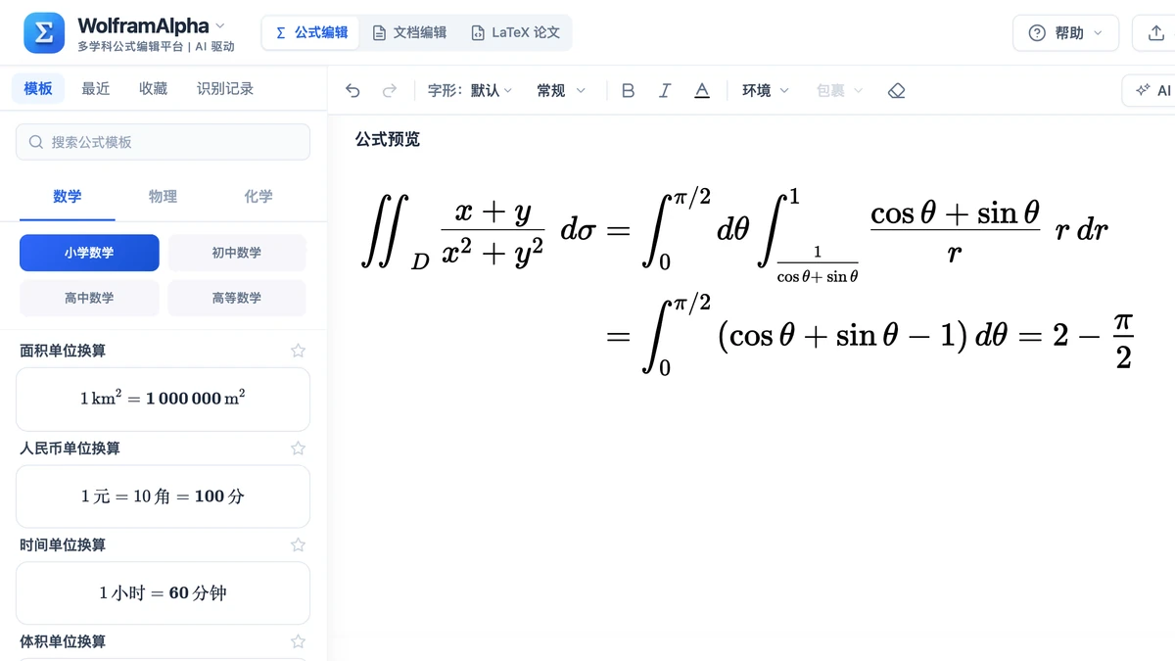
Task: Insert the 1小时 = 60分钟 template
Action: pyautogui.click(x=163, y=593)
